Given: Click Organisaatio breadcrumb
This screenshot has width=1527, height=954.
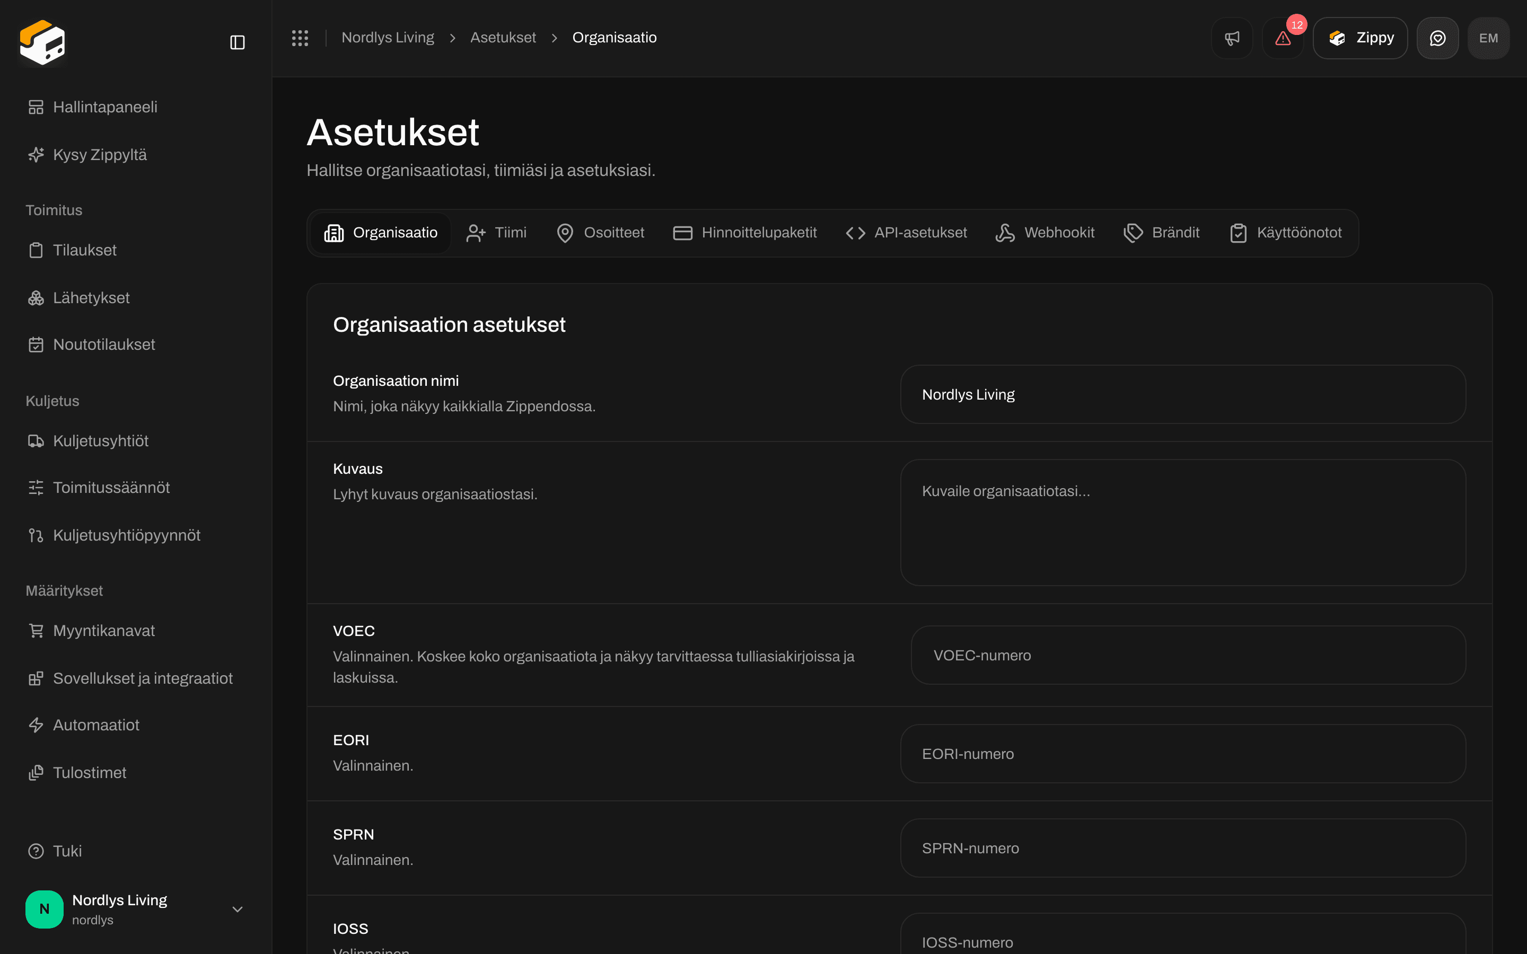Looking at the screenshot, I should [x=614, y=38].
